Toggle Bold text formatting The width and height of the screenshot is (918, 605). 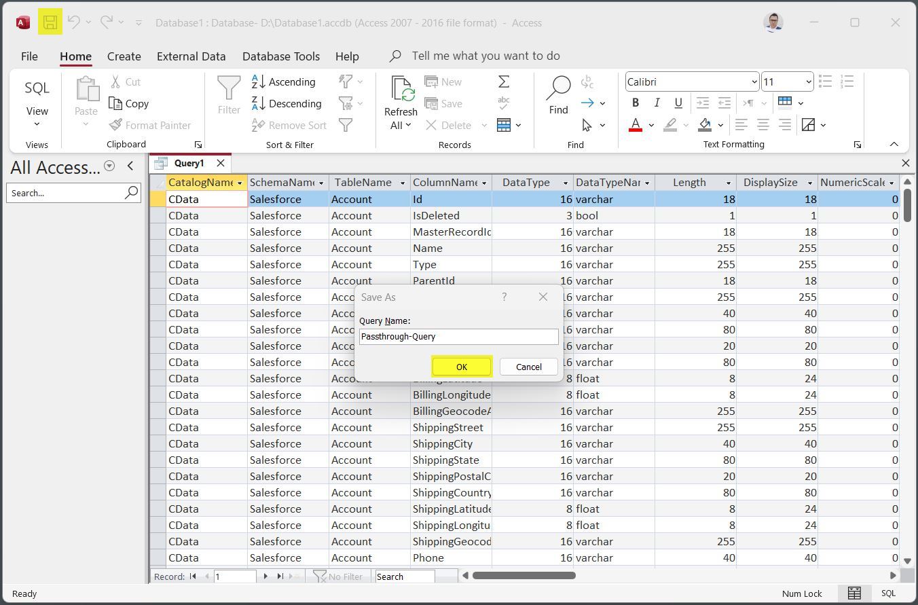coord(636,103)
